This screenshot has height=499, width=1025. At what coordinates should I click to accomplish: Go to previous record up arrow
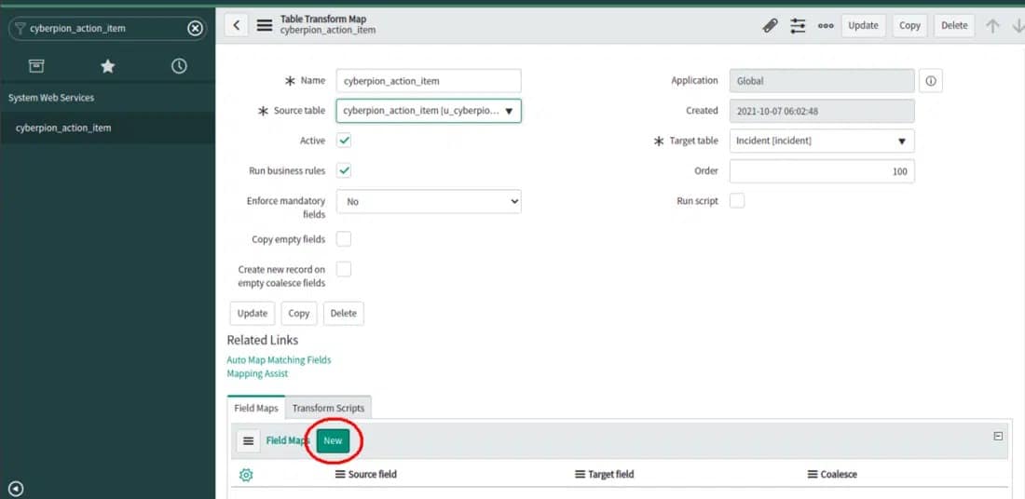[993, 25]
